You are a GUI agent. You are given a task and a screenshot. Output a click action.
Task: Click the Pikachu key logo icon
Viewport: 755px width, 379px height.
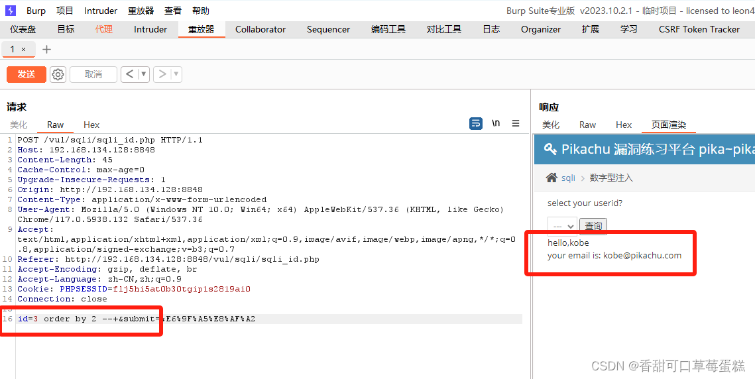[x=550, y=149]
